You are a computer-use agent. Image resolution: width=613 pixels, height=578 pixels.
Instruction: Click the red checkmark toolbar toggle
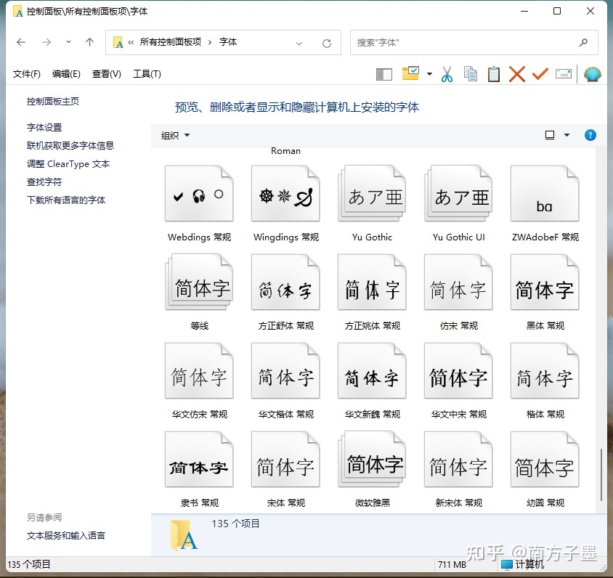point(539,73)
